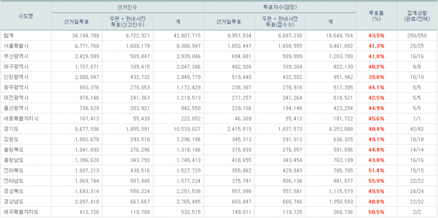Click the 51.4% turnout for 전라북도
Viewport: 438px width, 218px height.
[376, 170]
